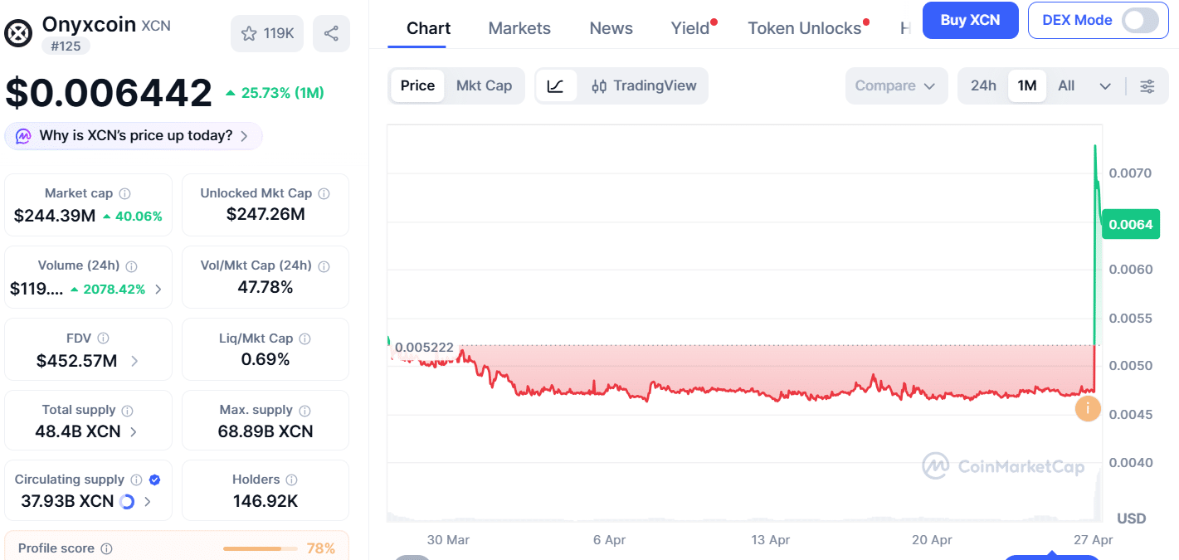Viewport: 1179px width, 560px height.
Task: Click the 47.78% Vol/Mkt Cap value
Action: [x=266, y=287]
